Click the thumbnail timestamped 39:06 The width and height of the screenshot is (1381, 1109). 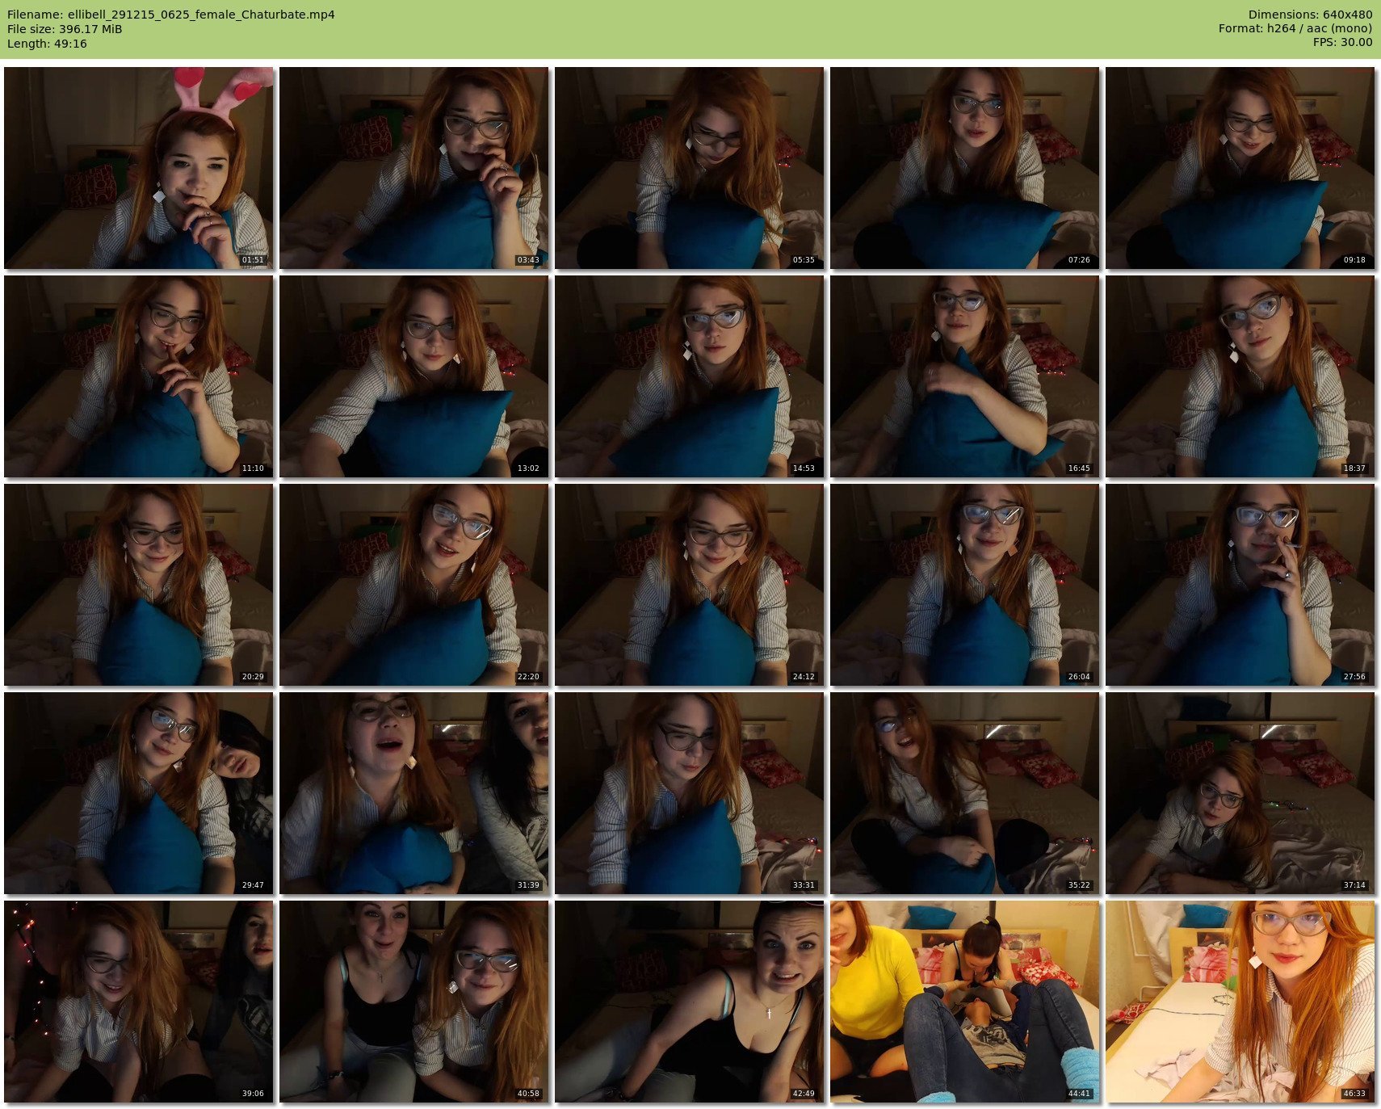(139, 1002)
